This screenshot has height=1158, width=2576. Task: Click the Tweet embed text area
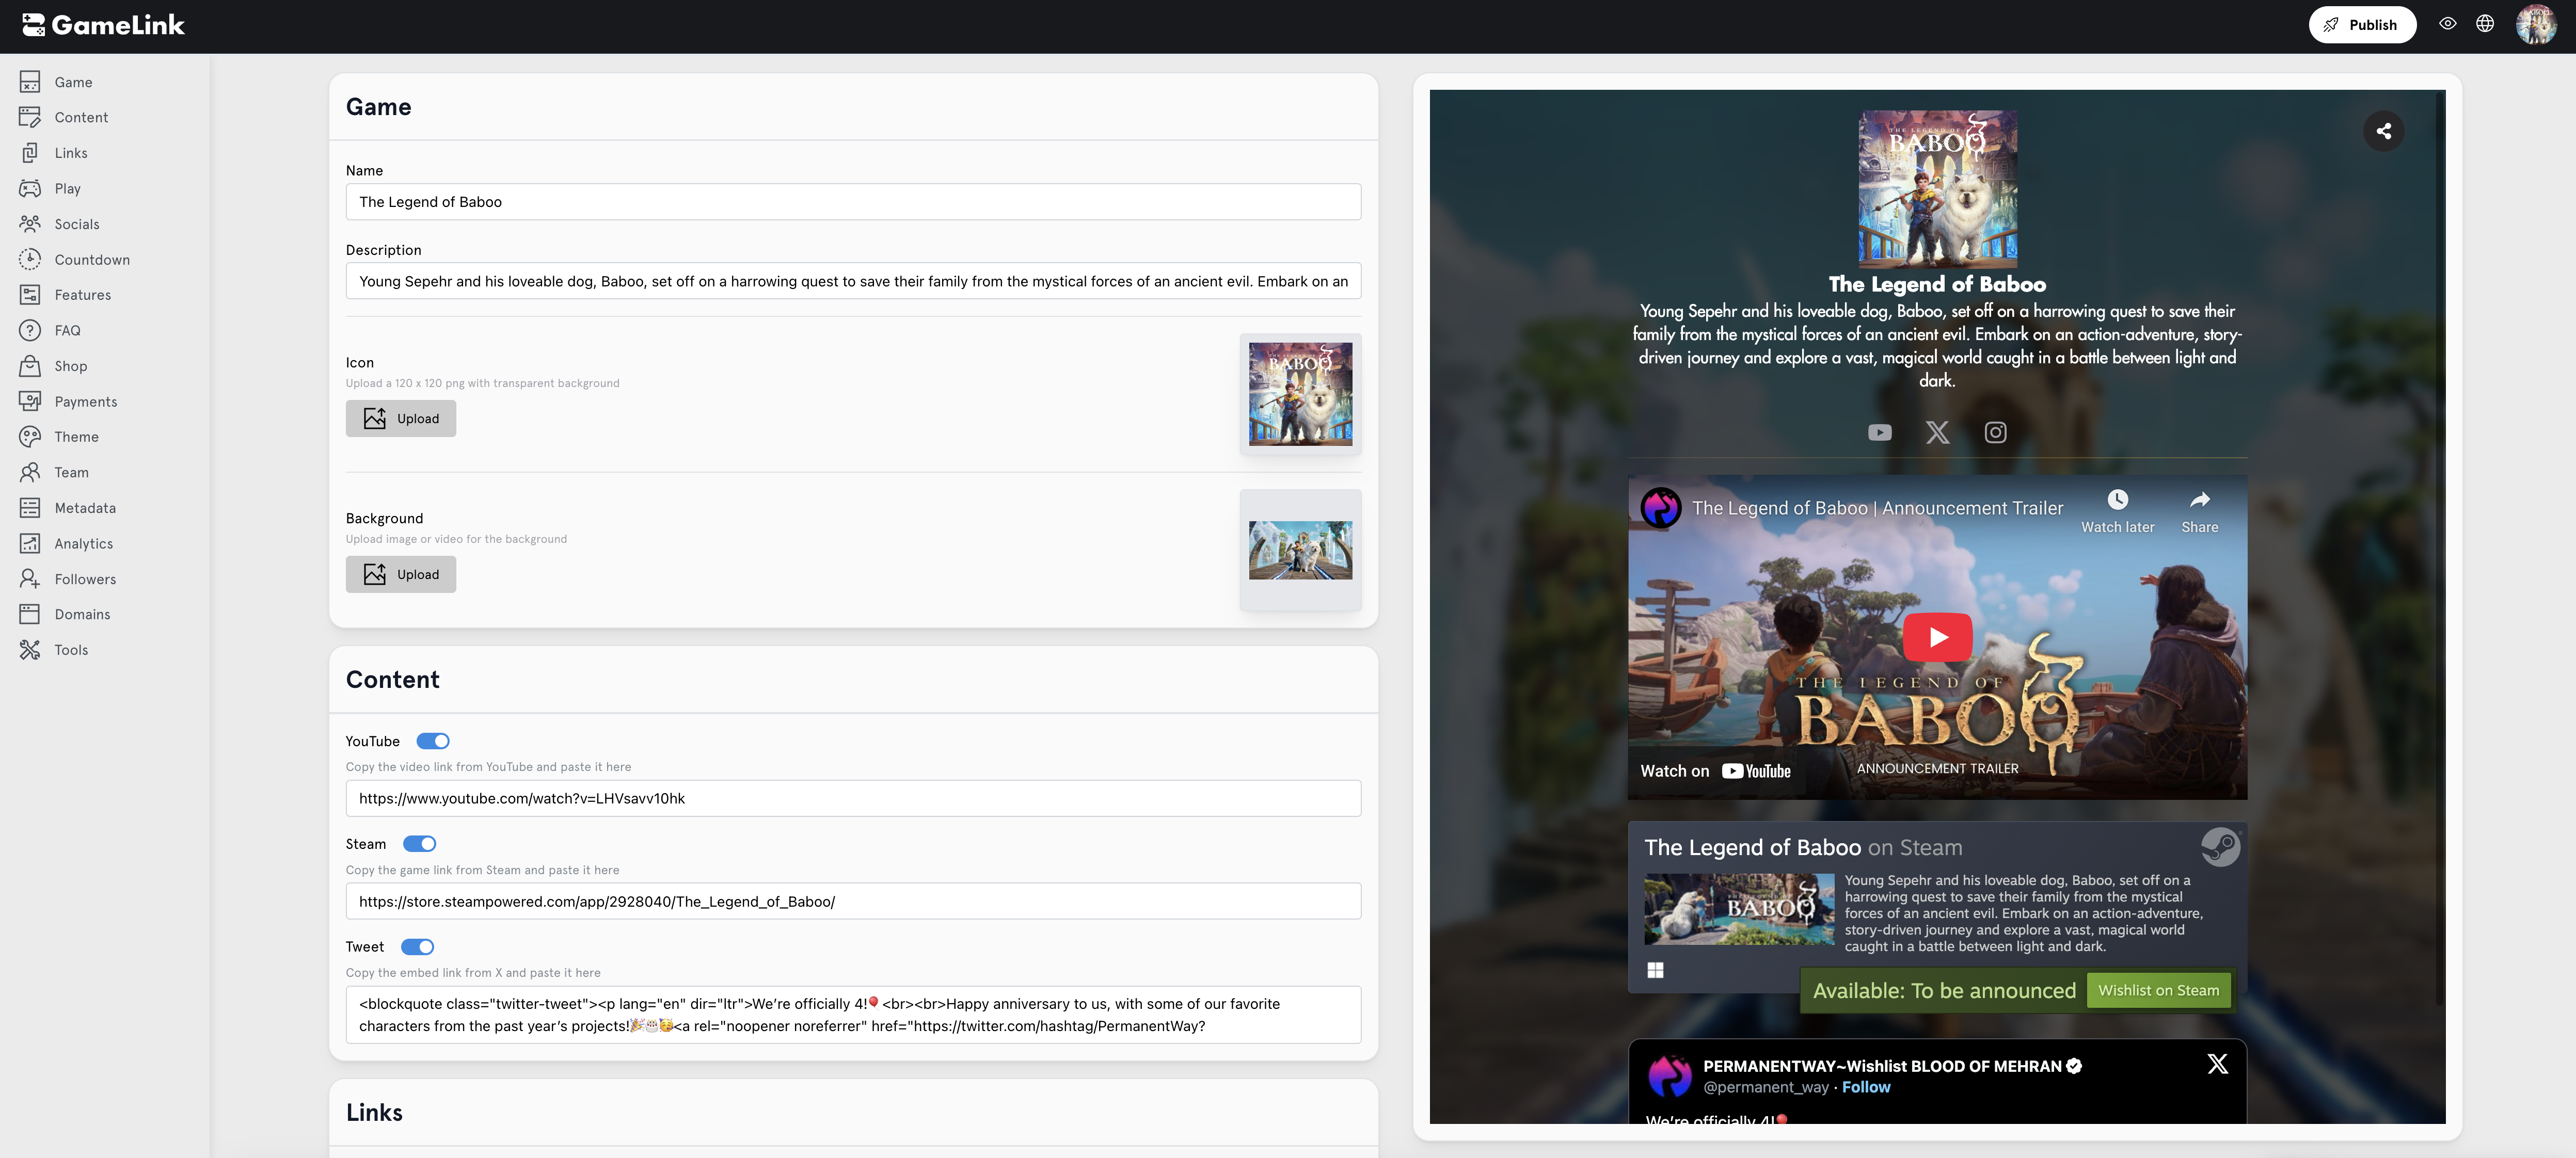[x=853, y=1015]
